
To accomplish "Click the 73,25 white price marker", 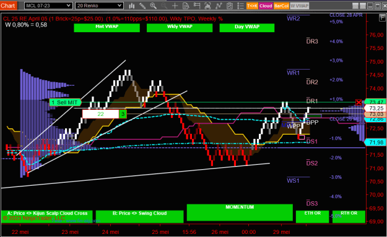I will pos(375,108).
